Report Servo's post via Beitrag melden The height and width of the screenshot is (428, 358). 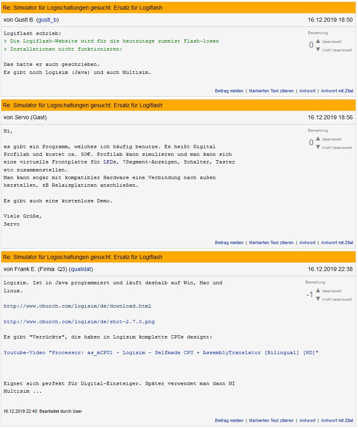pos(229,243)
